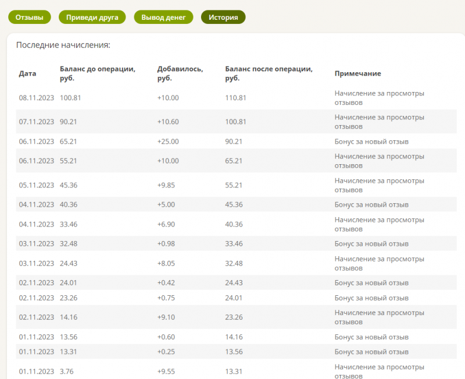465x379 pixels.
Task: Click the Примечание column header
Action: (x=357, y=73)
